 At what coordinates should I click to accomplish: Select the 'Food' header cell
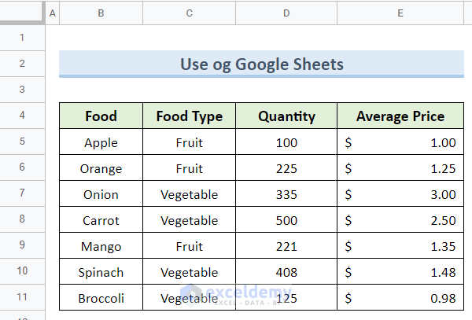(101, 116)
